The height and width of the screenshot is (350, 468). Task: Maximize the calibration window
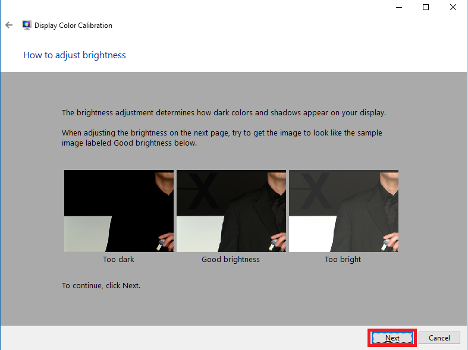(x=426, y=7)
